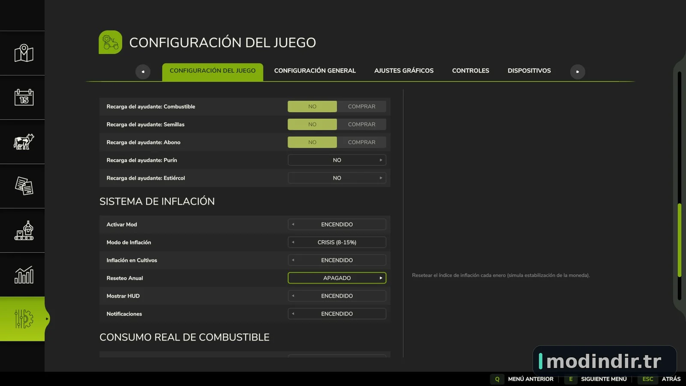Open the animals cow icon
This screenshot has width=686, height=386.
(24, 142)
